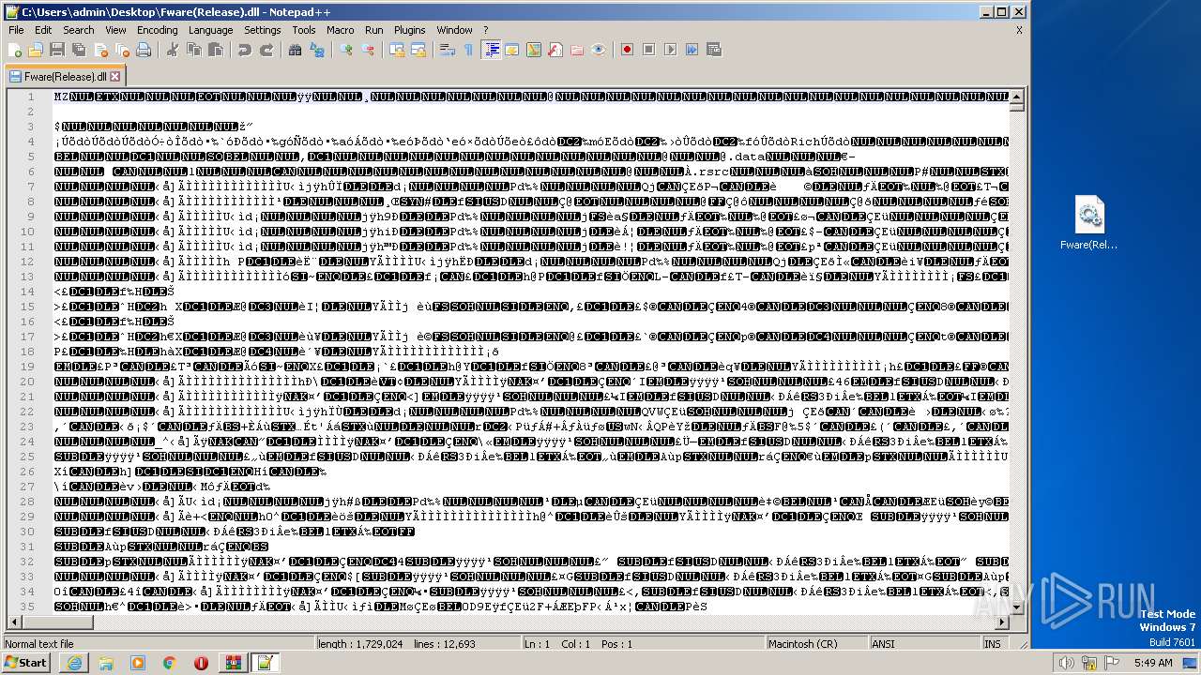Image resolution: width=1201 pixels, height=675 pixels.
Task: Open the Encoding menu
Action: pos(158,30)
